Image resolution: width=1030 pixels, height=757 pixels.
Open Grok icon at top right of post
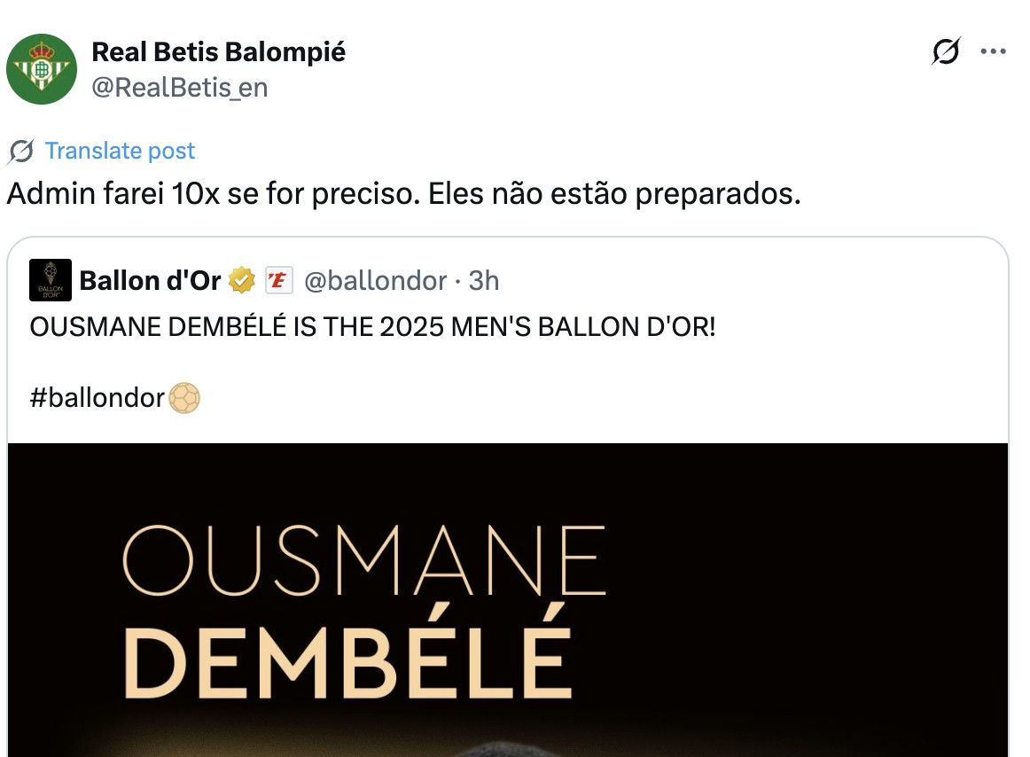(946, 53)
